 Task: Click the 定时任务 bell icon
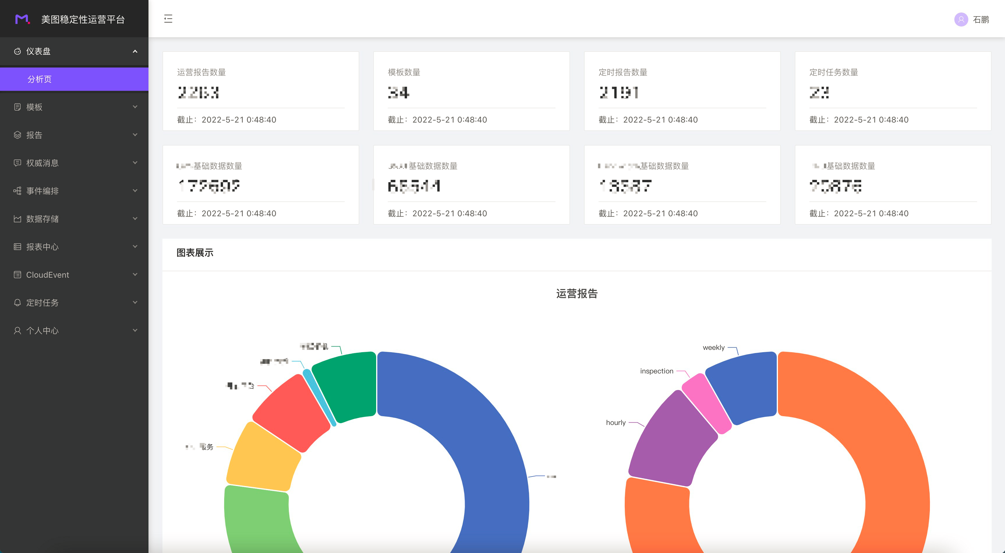point(17,303)
